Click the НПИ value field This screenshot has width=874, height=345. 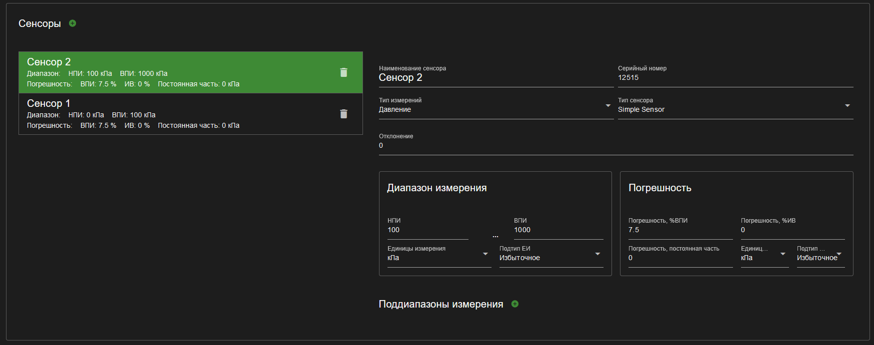coord(427,228)
